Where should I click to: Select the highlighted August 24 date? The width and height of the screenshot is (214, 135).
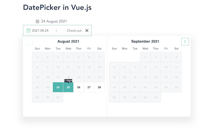tap(58, 87)
